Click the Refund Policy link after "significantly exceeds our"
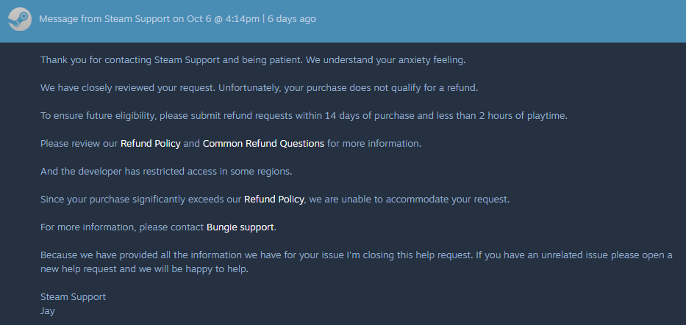The width and height of the screenshot is (686, 325). [x=274, y=200]
